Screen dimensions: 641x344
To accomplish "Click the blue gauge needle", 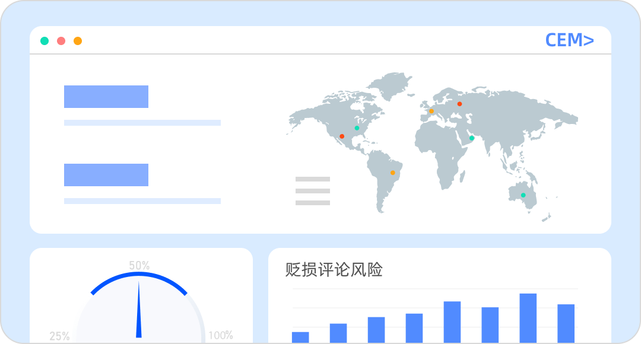I will [138, 309].
